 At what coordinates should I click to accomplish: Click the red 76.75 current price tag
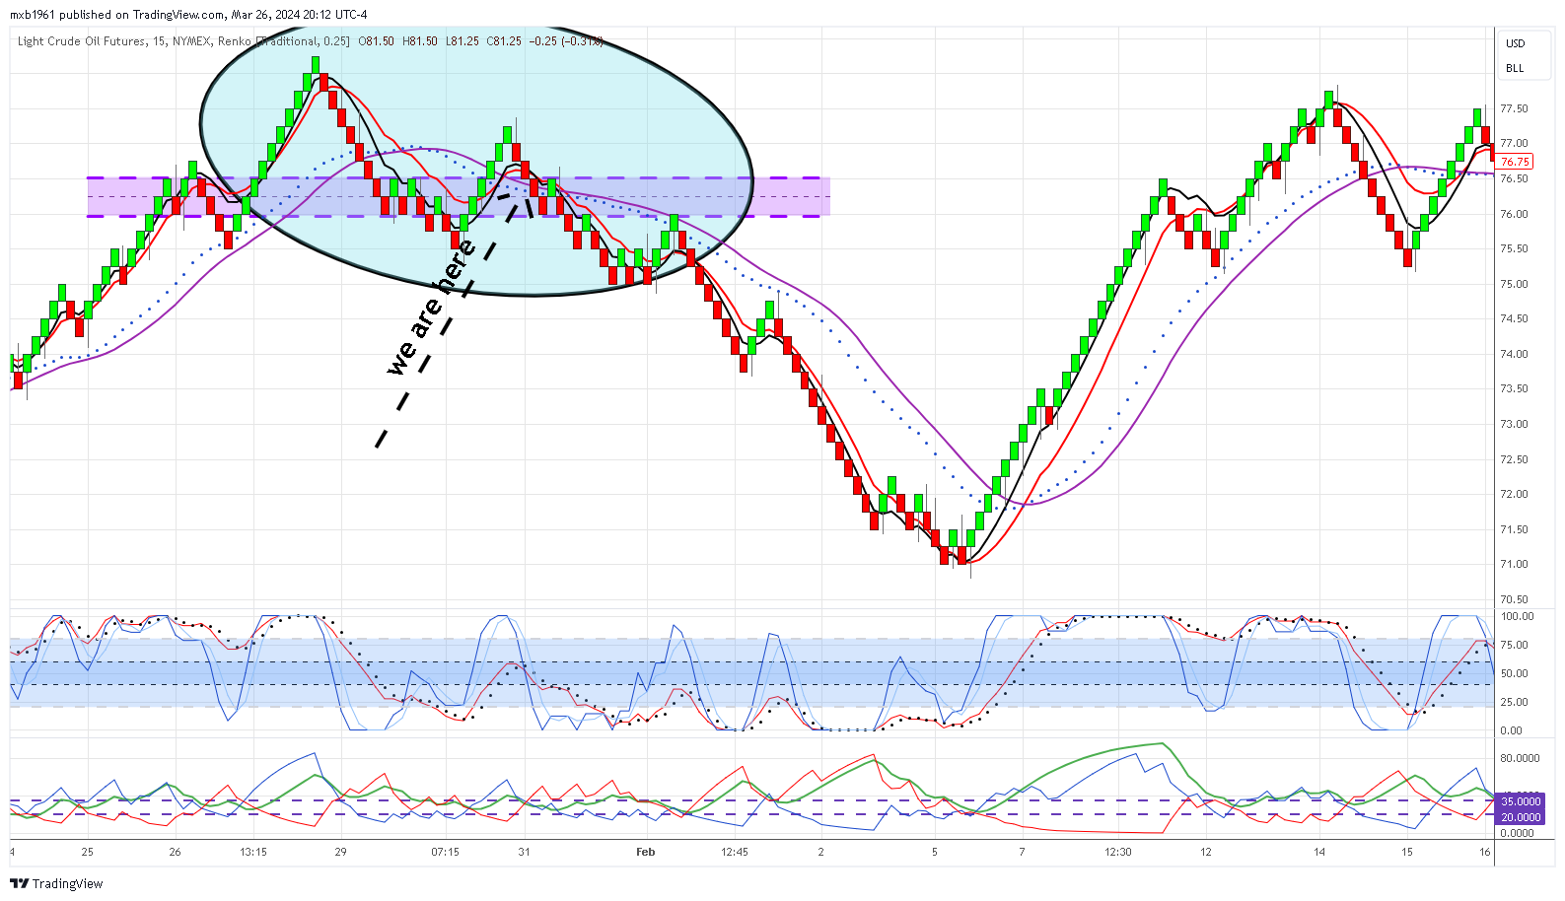tap(1515, 162)
